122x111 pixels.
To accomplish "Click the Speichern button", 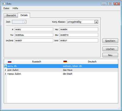I will (x=110, y=41).
